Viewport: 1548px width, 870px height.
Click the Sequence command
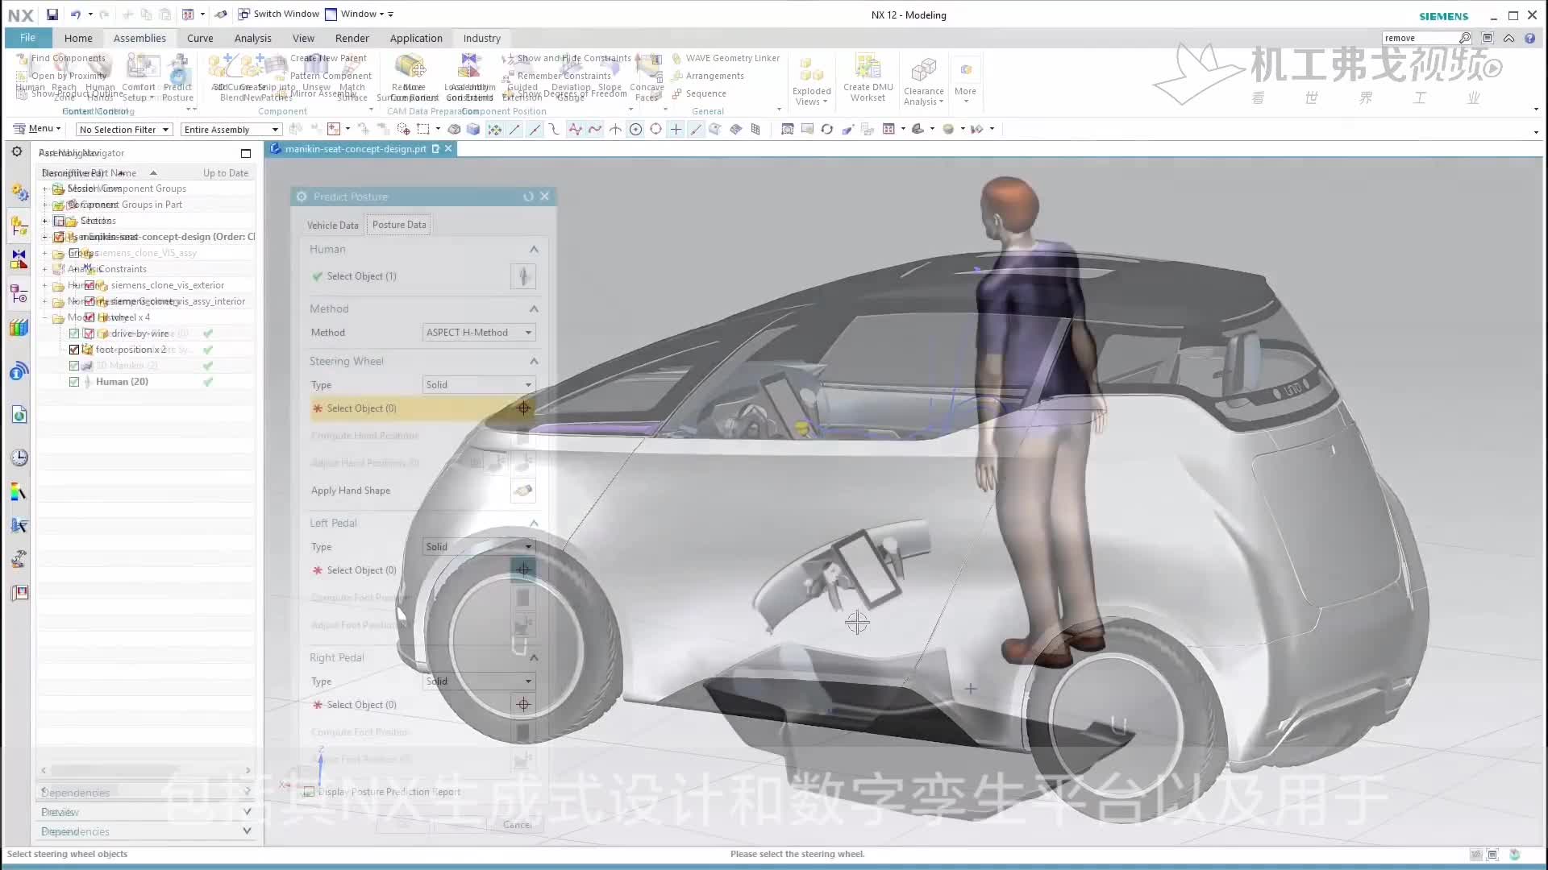click(x=699, y=93)
